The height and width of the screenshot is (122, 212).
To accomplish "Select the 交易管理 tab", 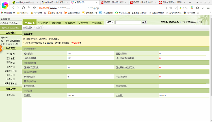I will (x=83, y=23).
